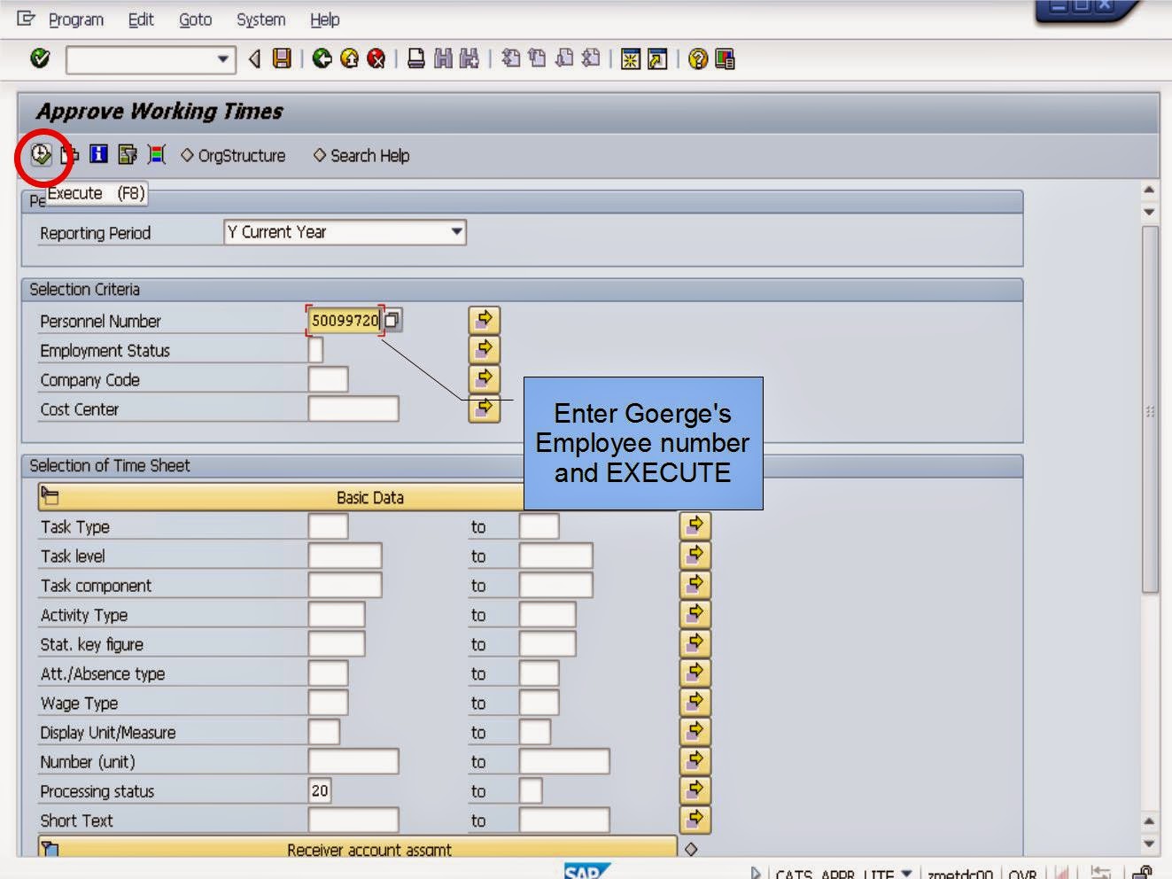The height and width of the screenshot is (879, 1172).
Task: Open the Program menu
Action: [76, 19]
